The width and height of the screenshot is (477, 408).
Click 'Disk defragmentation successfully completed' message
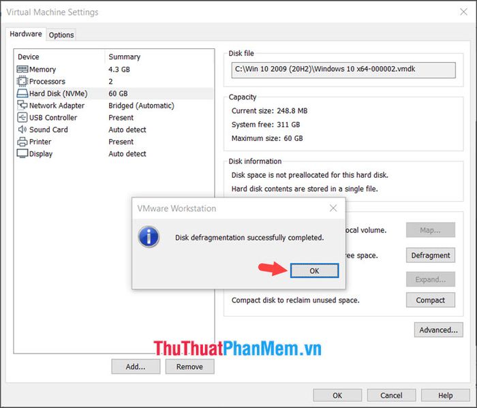(x=249, y=238)
